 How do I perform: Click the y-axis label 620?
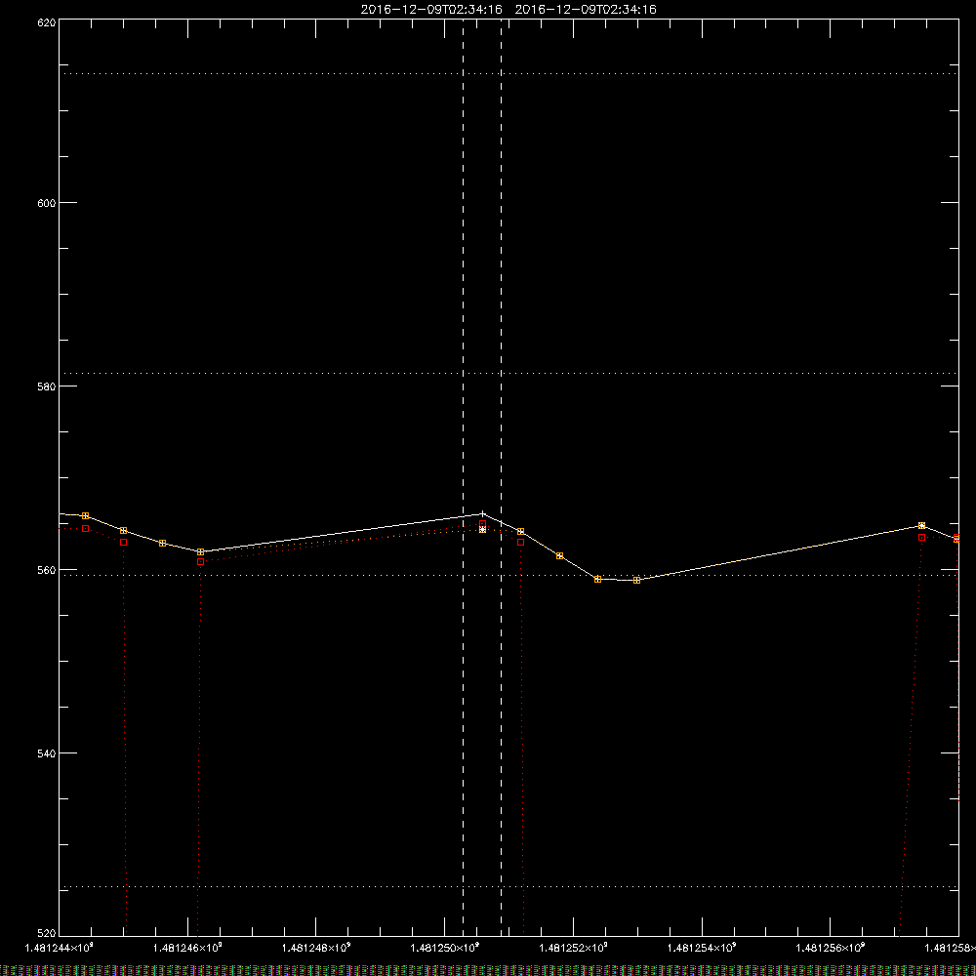[x=47, y=22]
